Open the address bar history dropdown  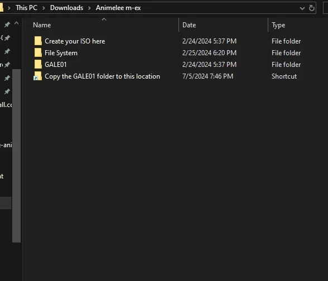(x=302, y=8)
